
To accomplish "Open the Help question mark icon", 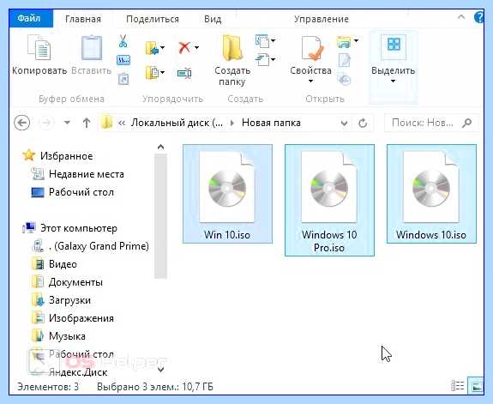I will click(478, 18).
